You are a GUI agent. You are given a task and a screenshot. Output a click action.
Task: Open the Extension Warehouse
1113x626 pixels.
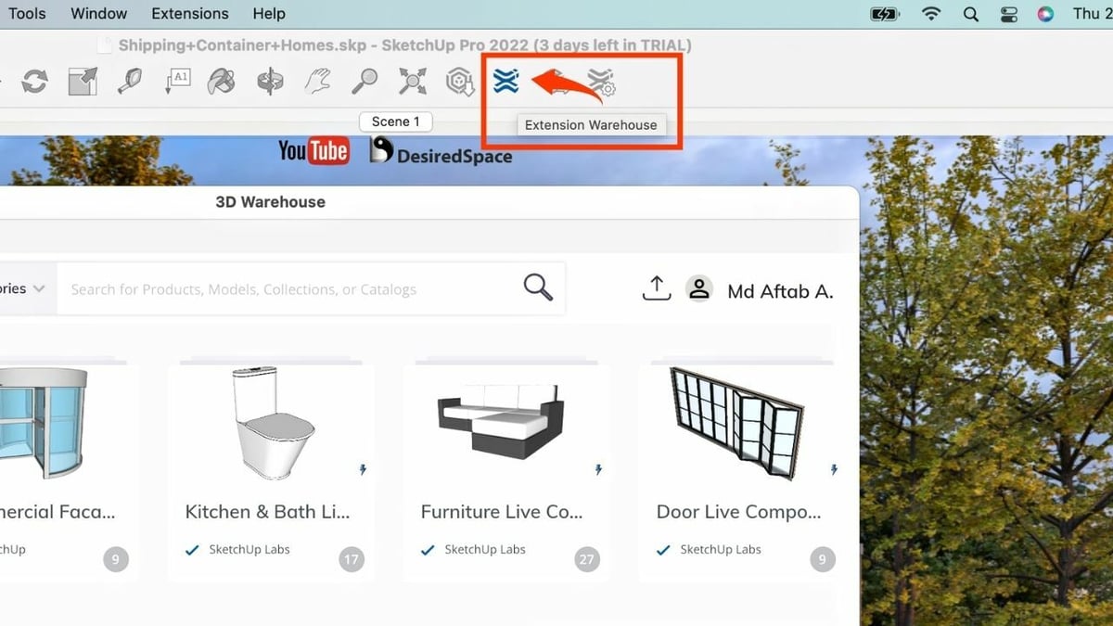pyautogui.click(x=505, y=81)
